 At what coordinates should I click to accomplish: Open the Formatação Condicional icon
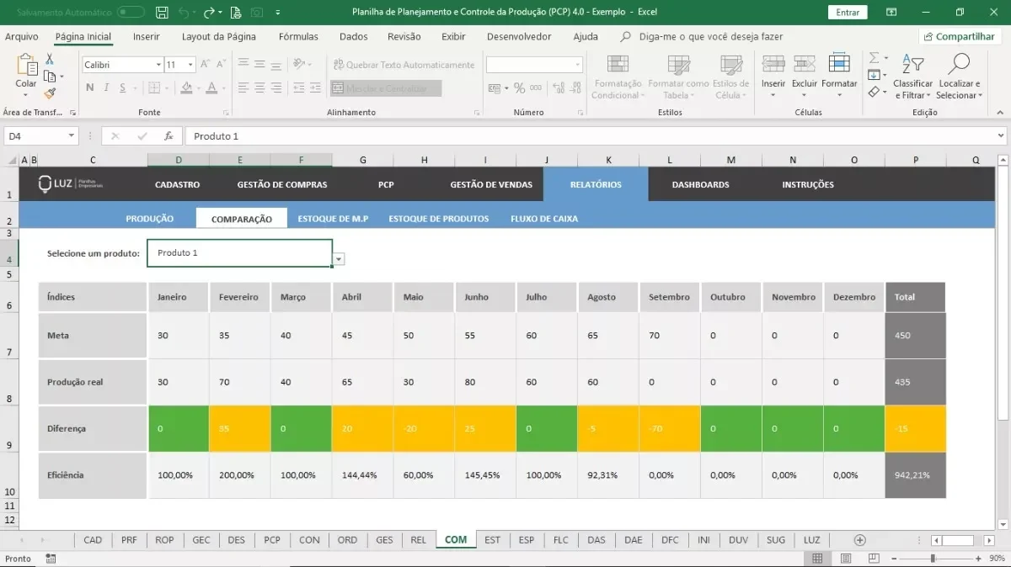click(x=618, y=65)
